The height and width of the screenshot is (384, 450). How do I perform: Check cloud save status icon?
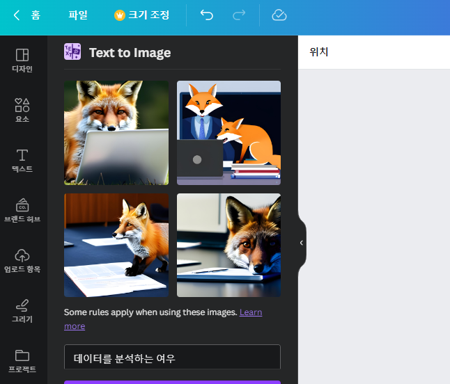[x=279, y=15]
